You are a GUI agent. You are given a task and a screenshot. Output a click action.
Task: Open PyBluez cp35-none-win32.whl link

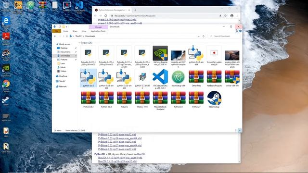[x=117, y=135]
